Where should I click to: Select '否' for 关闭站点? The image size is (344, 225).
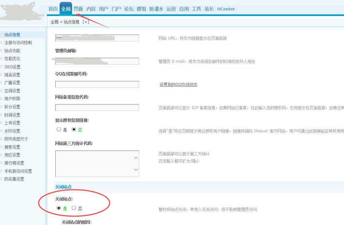click(74, 208)
